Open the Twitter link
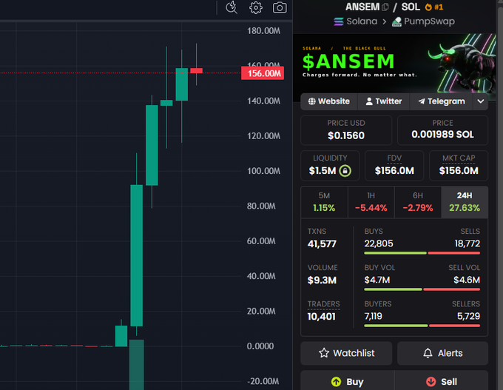The image size is (503, 390). click(x=384, y=101)
